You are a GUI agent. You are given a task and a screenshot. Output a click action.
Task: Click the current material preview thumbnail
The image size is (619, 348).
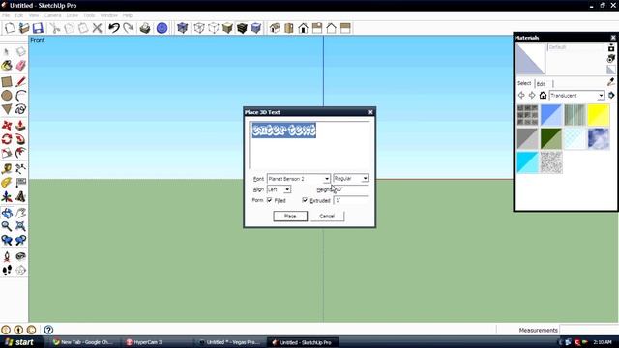coord(531,59)
